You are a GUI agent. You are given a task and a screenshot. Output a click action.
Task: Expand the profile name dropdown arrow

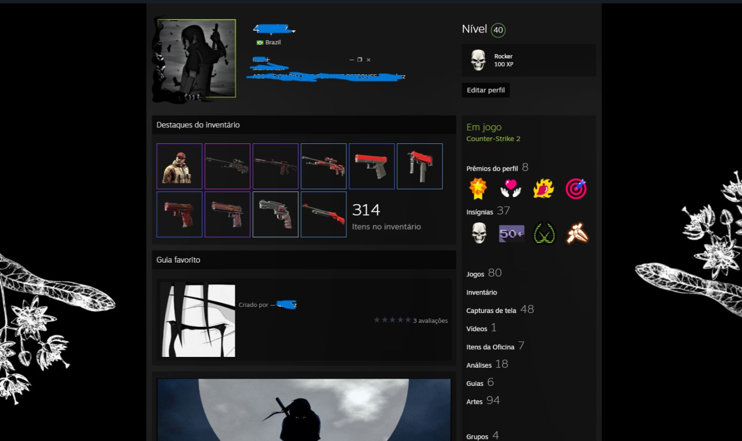pyautogui.click(x=294, y=31)
